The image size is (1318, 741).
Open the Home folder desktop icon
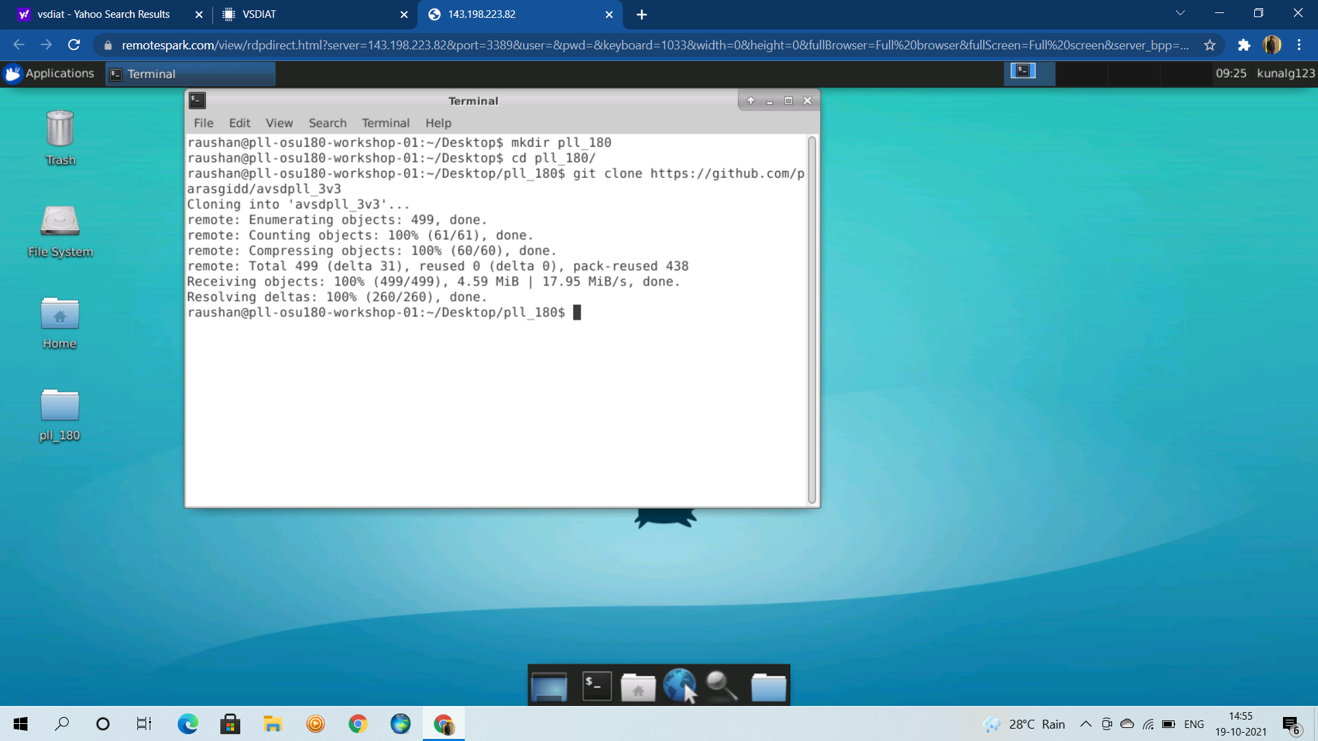60,322
